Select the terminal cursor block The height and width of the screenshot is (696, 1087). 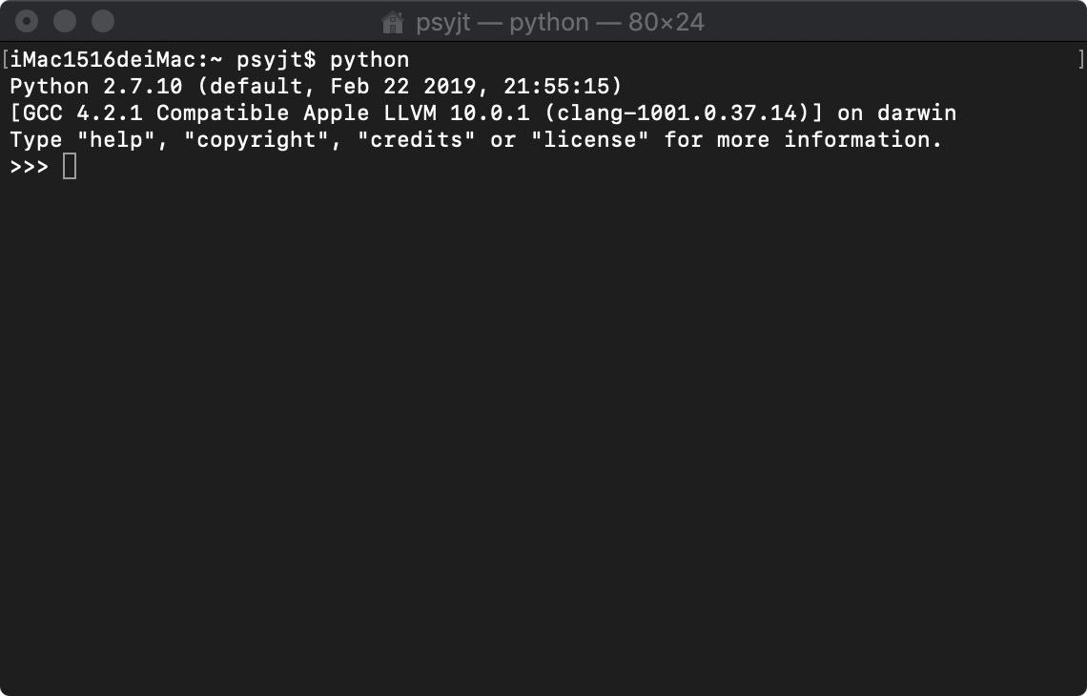[70, 165]
